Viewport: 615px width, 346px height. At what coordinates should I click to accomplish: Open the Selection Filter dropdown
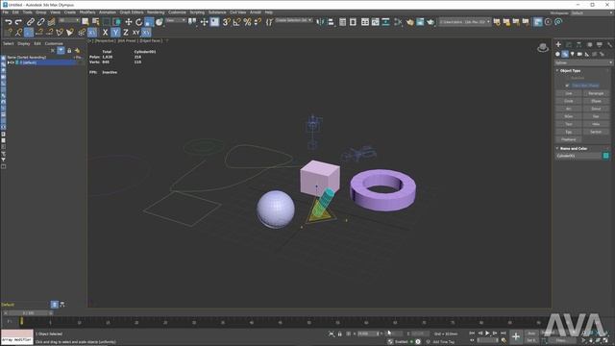coord(69,20)
